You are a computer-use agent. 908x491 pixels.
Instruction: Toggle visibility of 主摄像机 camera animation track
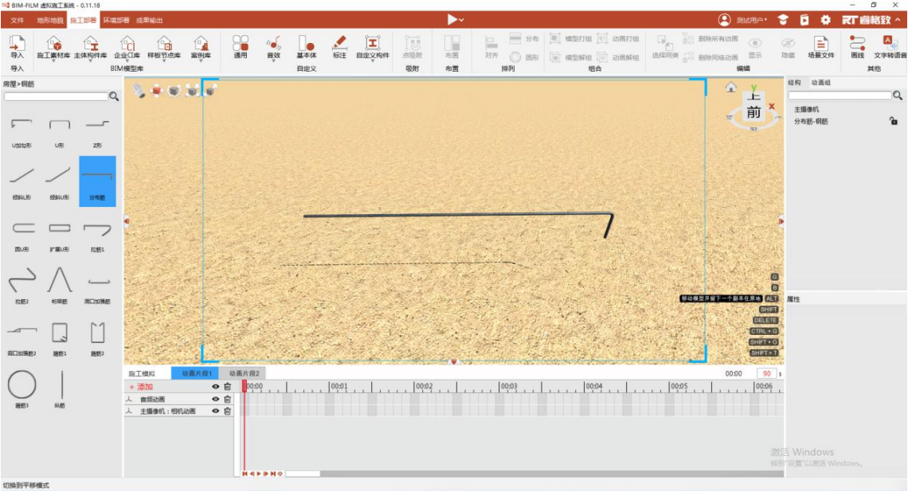point(215,411)
